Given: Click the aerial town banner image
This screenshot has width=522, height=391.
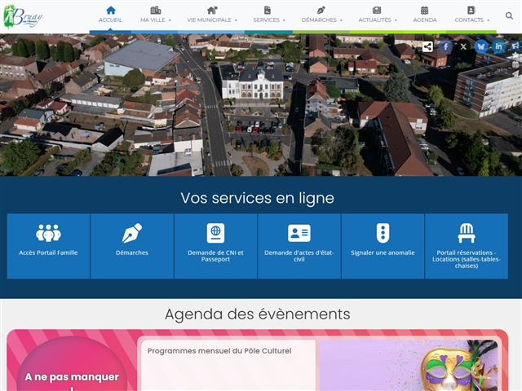Looking at the screenshot, I should tap(261, 105).
